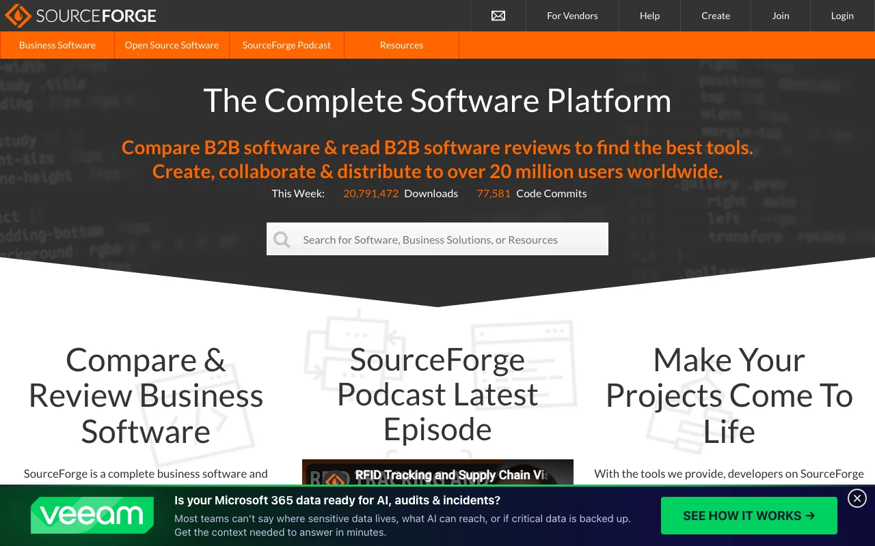Click the SEE HOW IT WORKS button
875x546 pixels.
[749, 515]
